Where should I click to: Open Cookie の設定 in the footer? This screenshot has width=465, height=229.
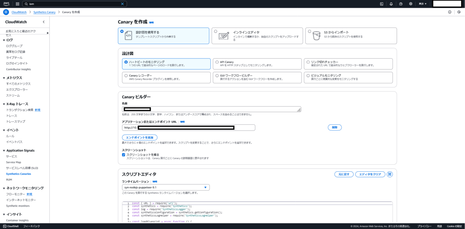point(454,226)
